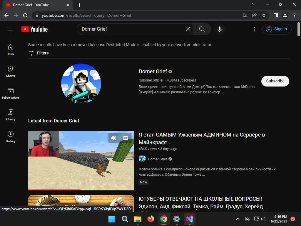Open History in the sidebar
301x226 pixels.
11,137
